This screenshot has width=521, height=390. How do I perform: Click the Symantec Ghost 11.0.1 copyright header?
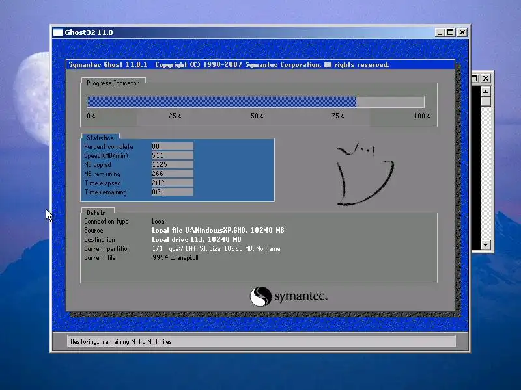click(229, 64)
